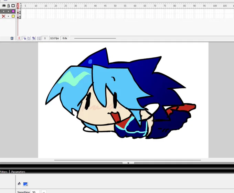Click the show all layers as outlines icon
Screen dimensions: 234x193
click(x=13, y=6)
